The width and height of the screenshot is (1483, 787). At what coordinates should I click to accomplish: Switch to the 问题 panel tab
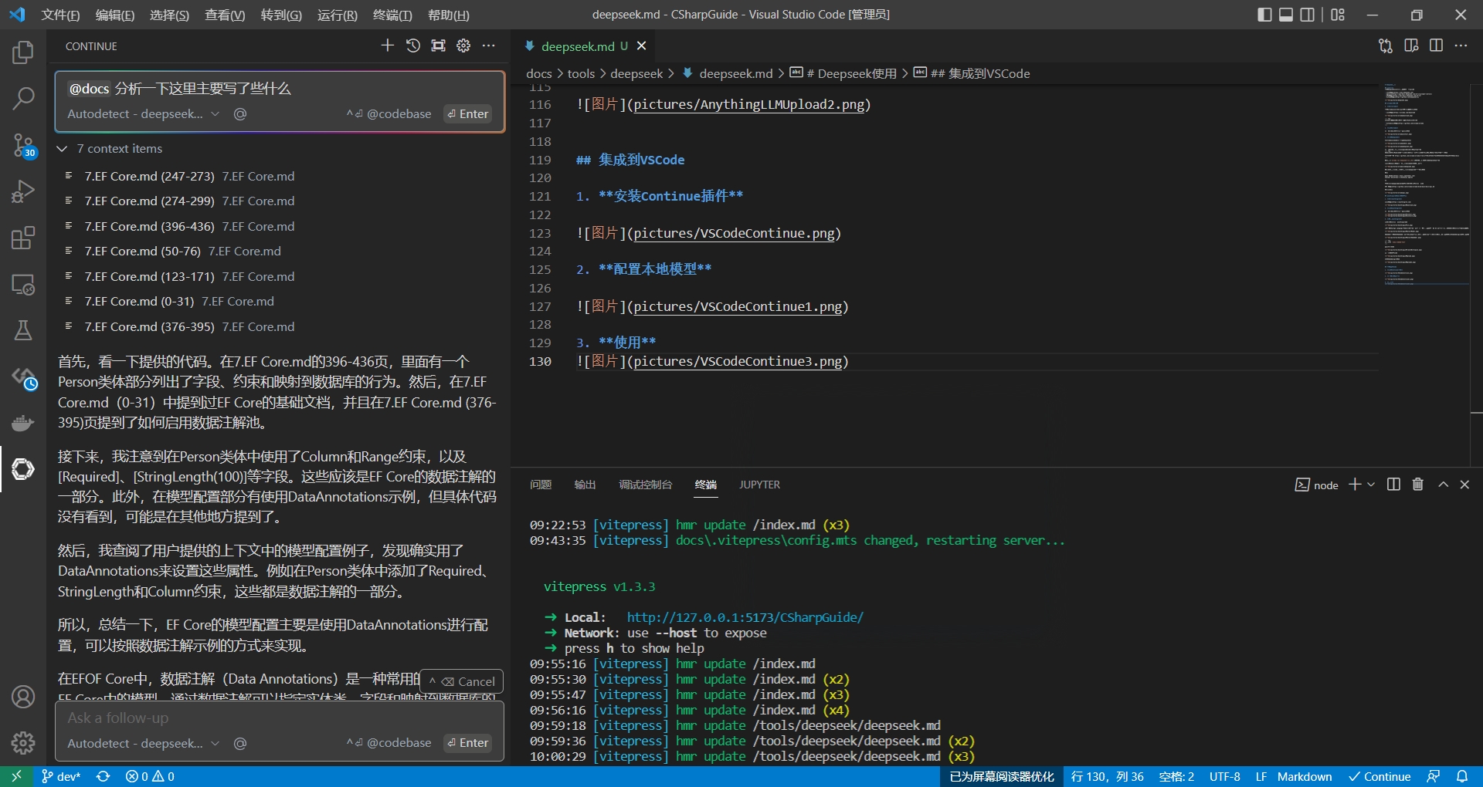541,485
